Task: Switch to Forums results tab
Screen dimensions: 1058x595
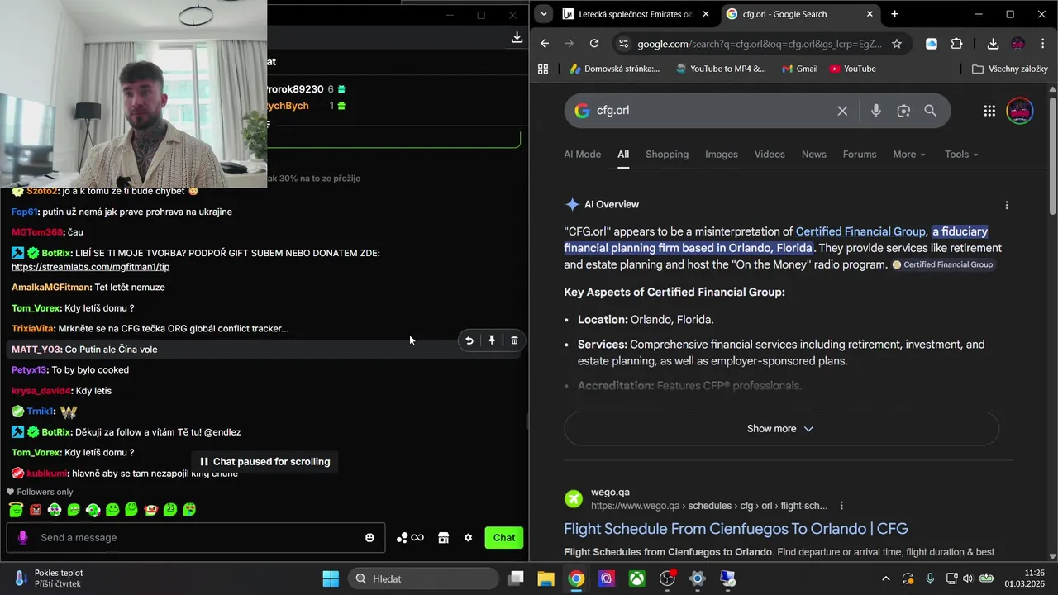Action: point(860,155)
